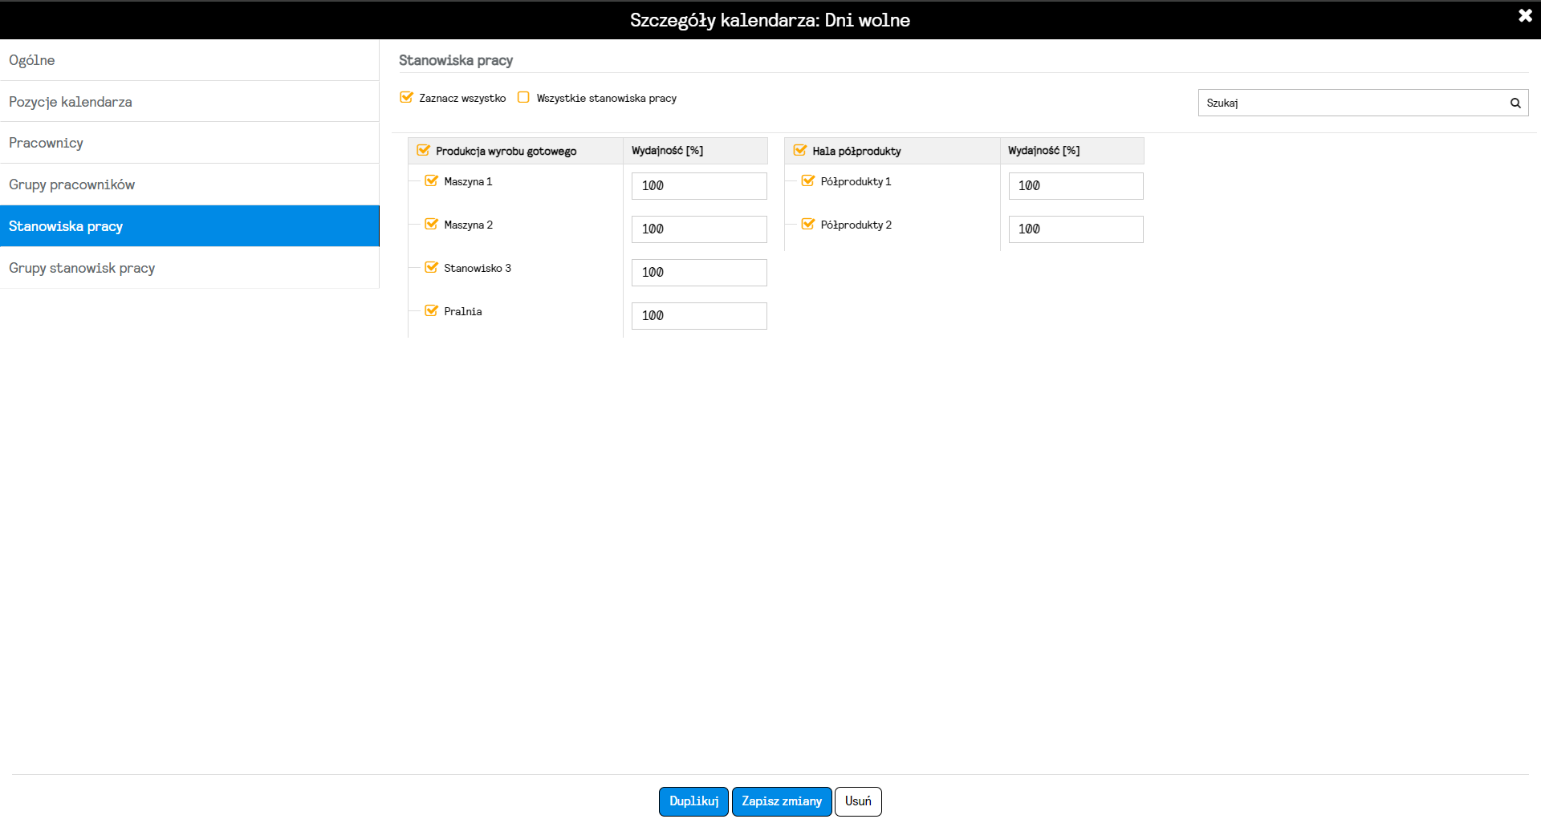
Task: Toggle the Produkcja wyrobu gotowego group checkbox
Action: (x=423, y=151)
